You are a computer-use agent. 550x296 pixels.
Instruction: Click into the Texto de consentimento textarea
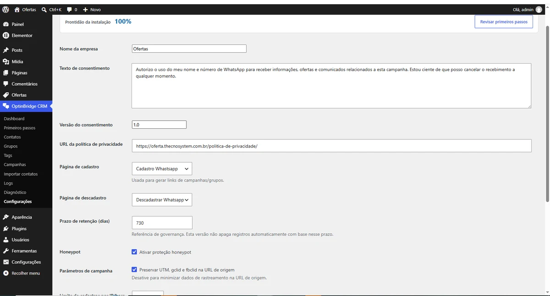[x=331, y=86]
